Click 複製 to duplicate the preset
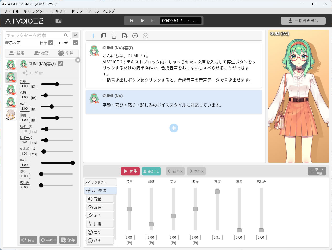 (x=41, y=53)
